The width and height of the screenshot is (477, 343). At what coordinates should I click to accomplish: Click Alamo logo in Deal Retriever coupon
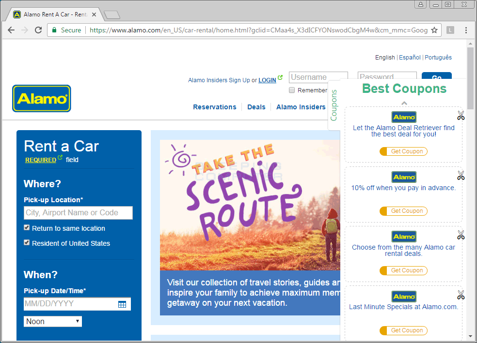click(x=404, y=117)
